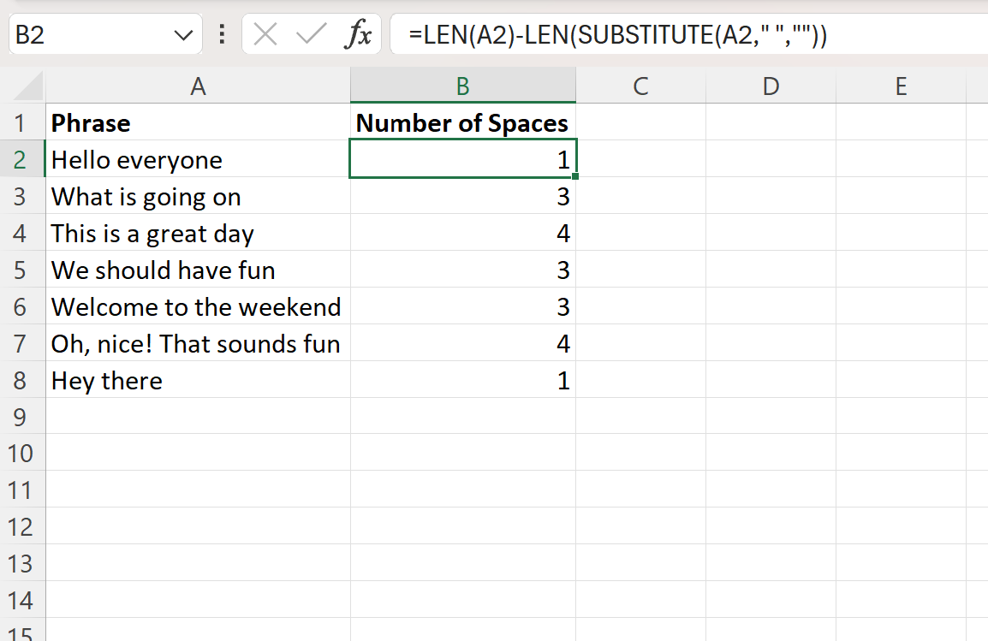Image resolution: width=988 pixels, height=641 pixels.
Task: Click the fill handle on cell B2
Action: (x=575, y=175)
